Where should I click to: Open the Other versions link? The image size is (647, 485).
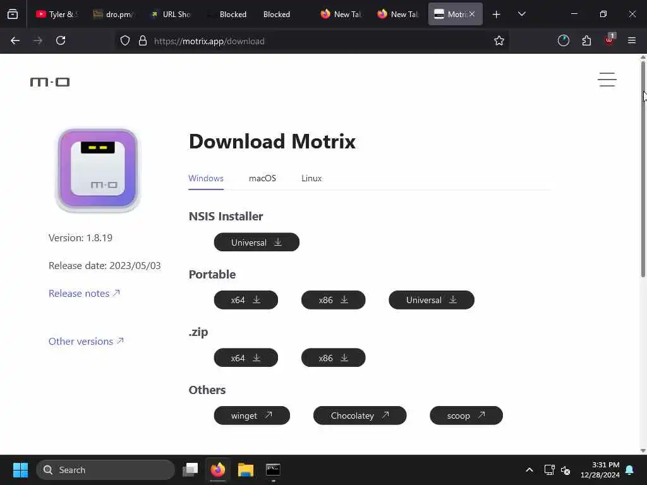(x=86, y=341)
